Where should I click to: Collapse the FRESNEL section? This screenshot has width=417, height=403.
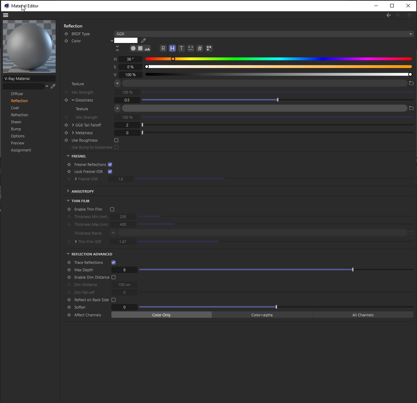[68, 156]
